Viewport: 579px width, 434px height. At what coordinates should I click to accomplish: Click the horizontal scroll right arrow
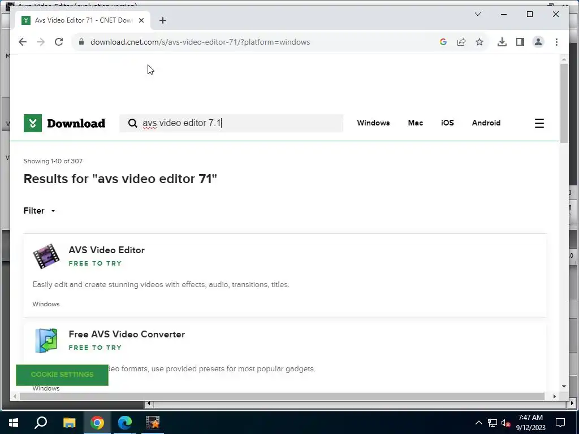[554, 396]
